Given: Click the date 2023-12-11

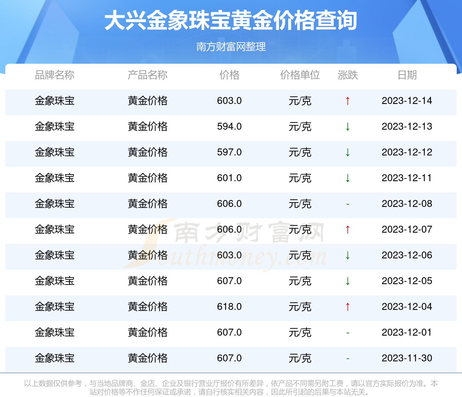Looking at the screenshot, I should pos(407,178).
